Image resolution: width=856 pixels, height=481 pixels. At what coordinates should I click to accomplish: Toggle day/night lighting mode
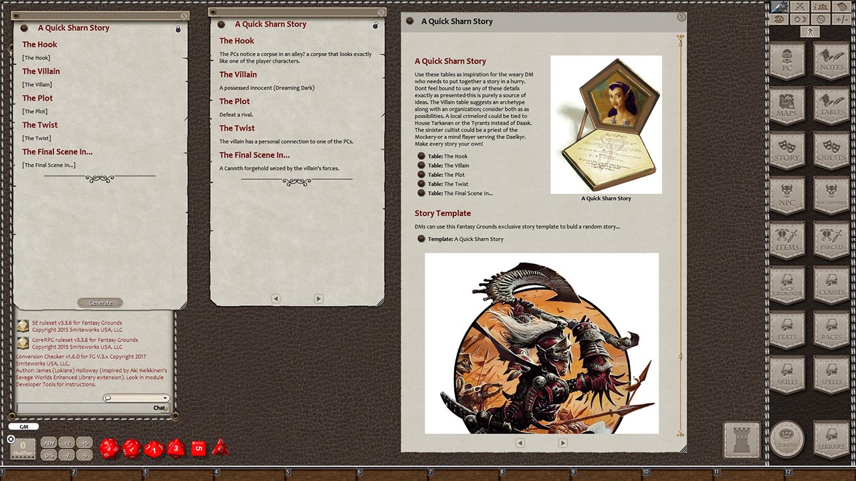pos(799,19)
